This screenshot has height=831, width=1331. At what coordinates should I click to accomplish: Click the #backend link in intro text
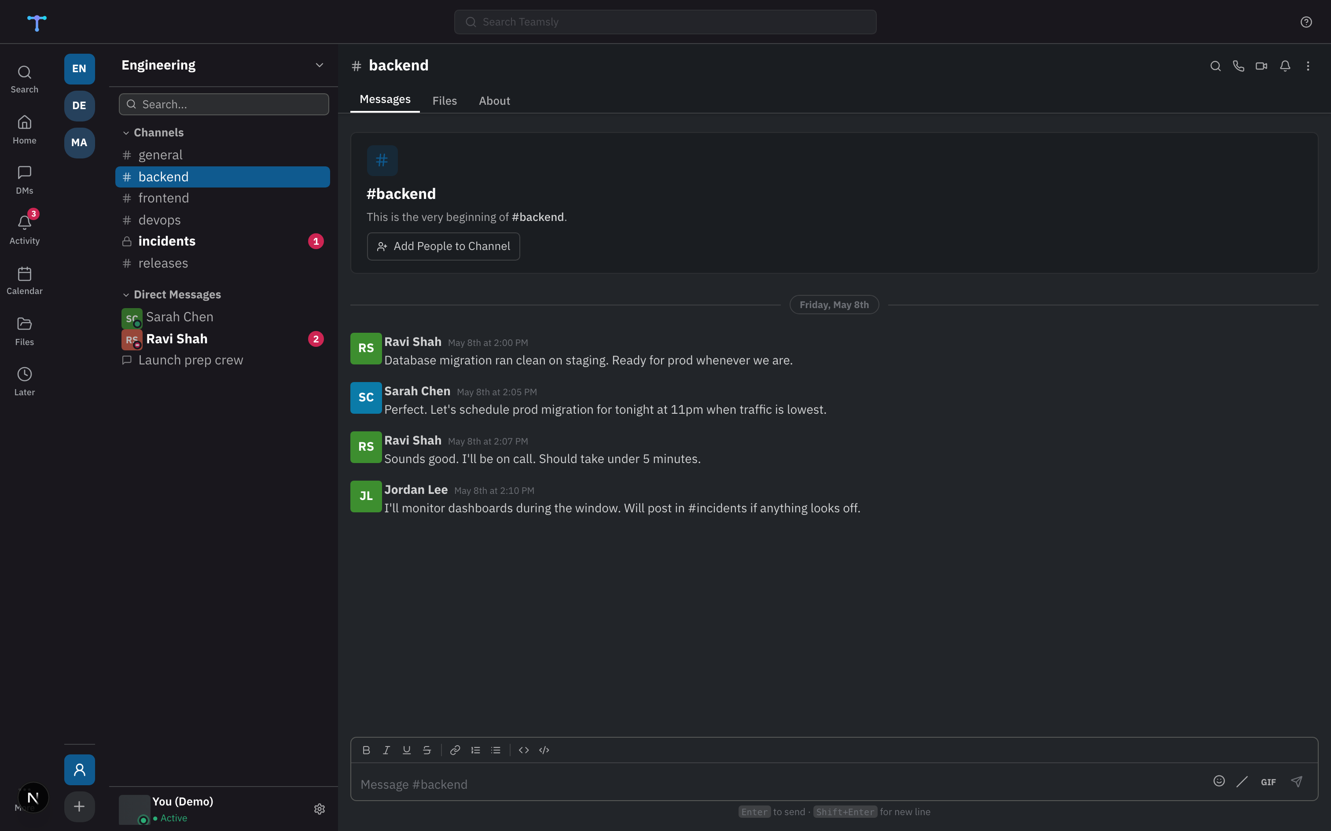[537, 217]
